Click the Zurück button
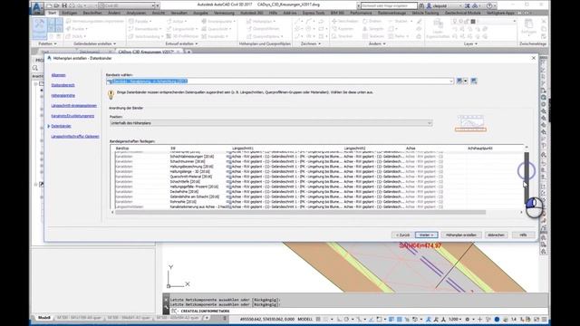The image size is (580, 326). 402,235
